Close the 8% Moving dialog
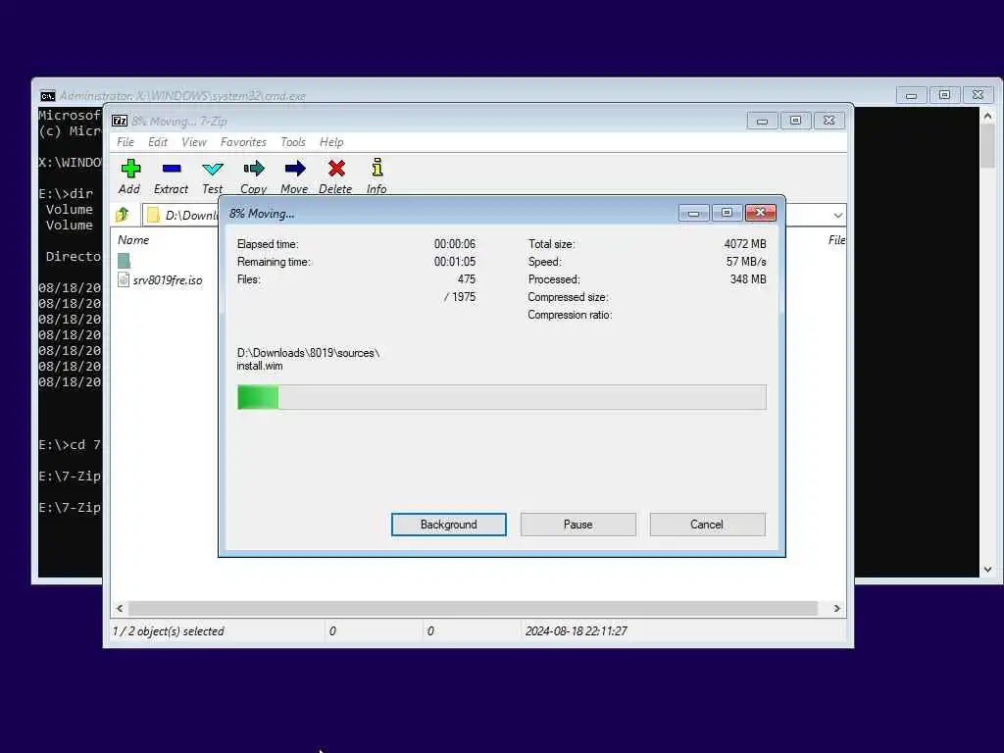Image resolution: width=1004 pixels, height=753 pixels. click(760, 213)
